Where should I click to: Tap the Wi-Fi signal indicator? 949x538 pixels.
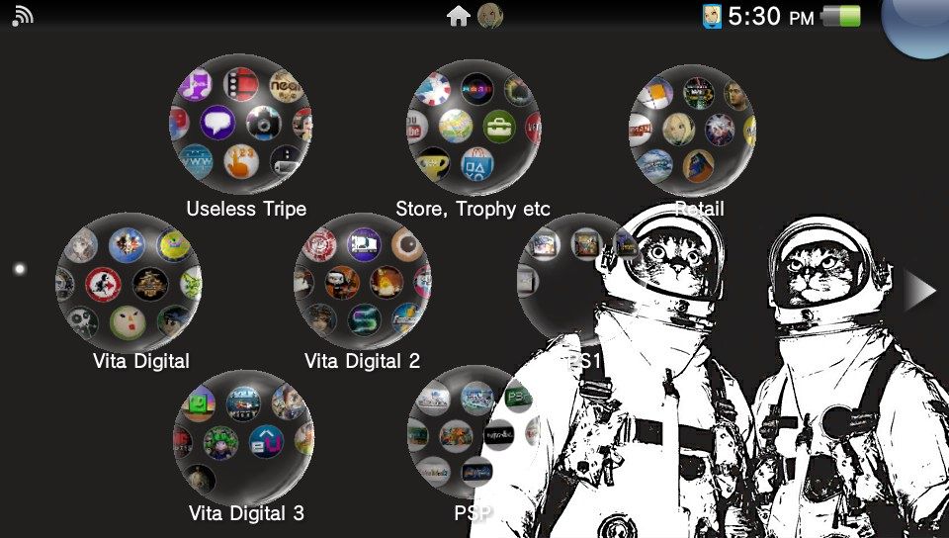pyautogui.click(x=23, y=17)
